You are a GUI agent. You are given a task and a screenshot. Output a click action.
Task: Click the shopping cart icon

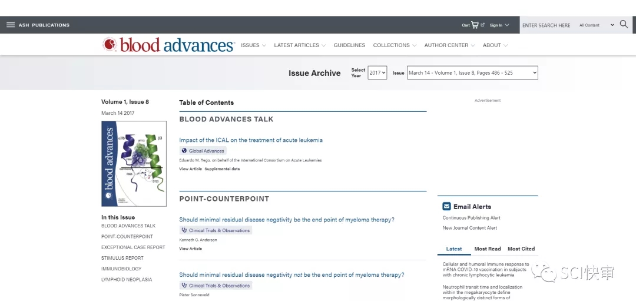pos(475,25)
